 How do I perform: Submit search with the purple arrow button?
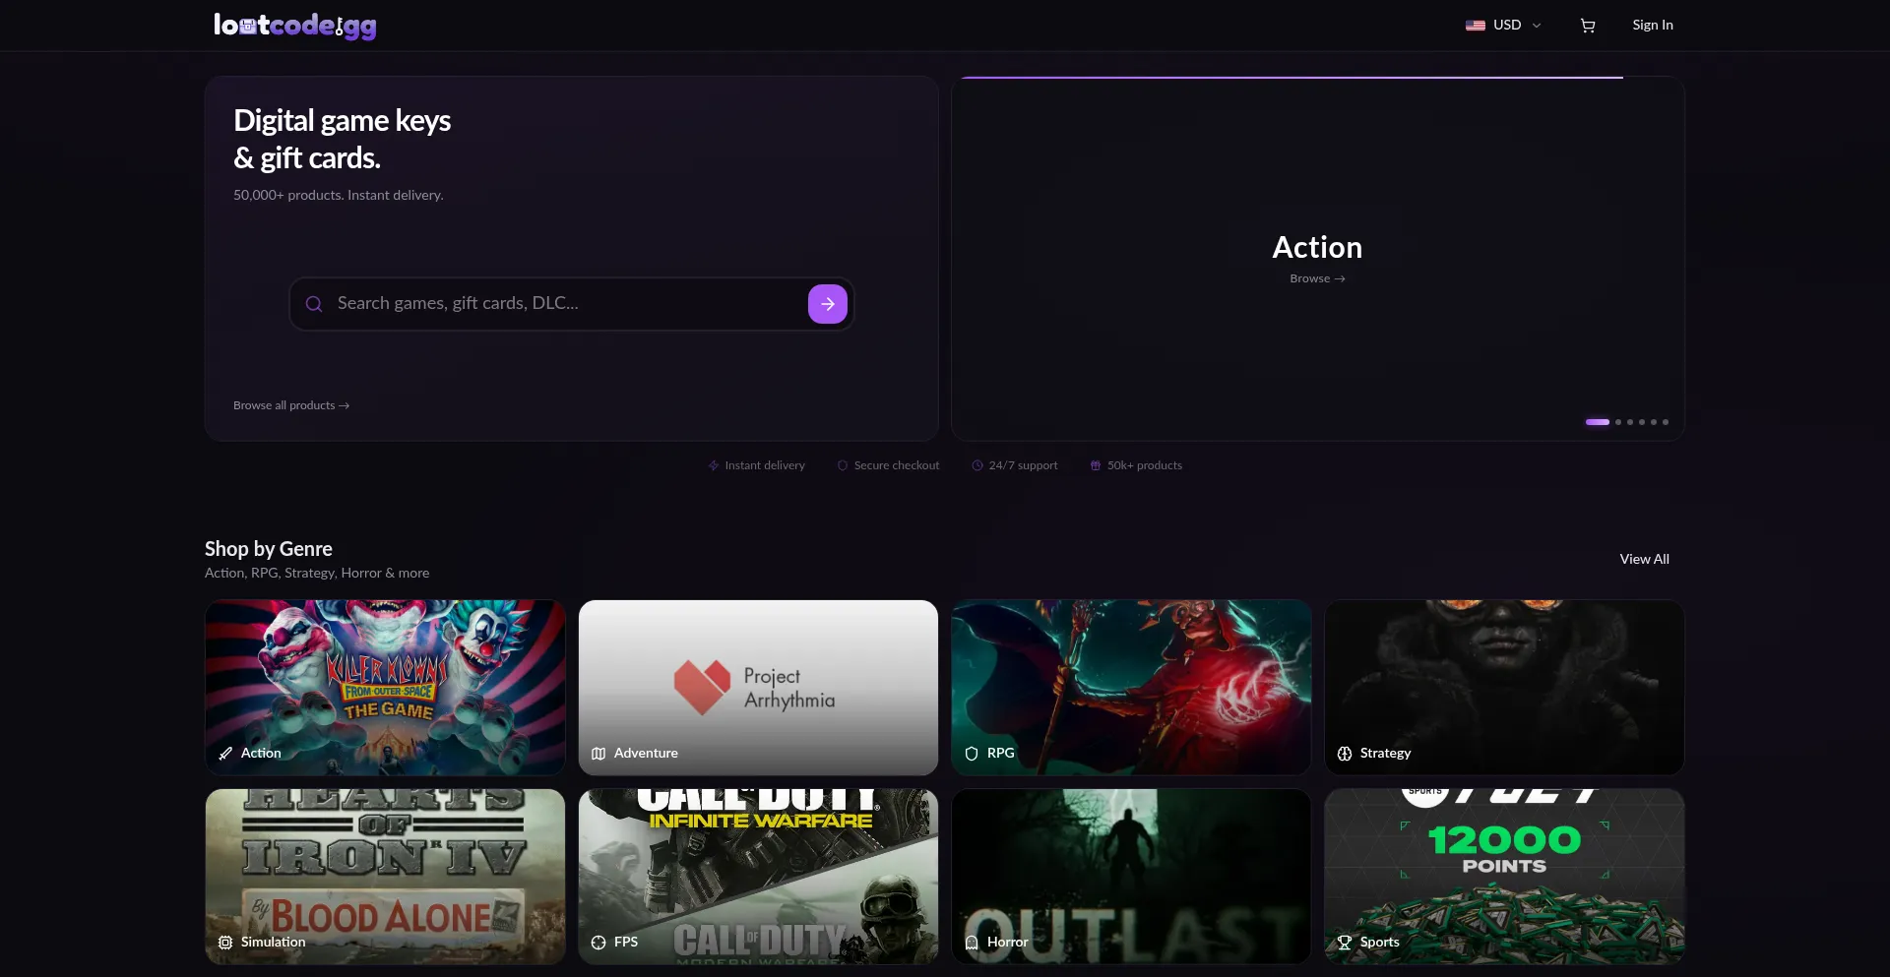point(828,304)
